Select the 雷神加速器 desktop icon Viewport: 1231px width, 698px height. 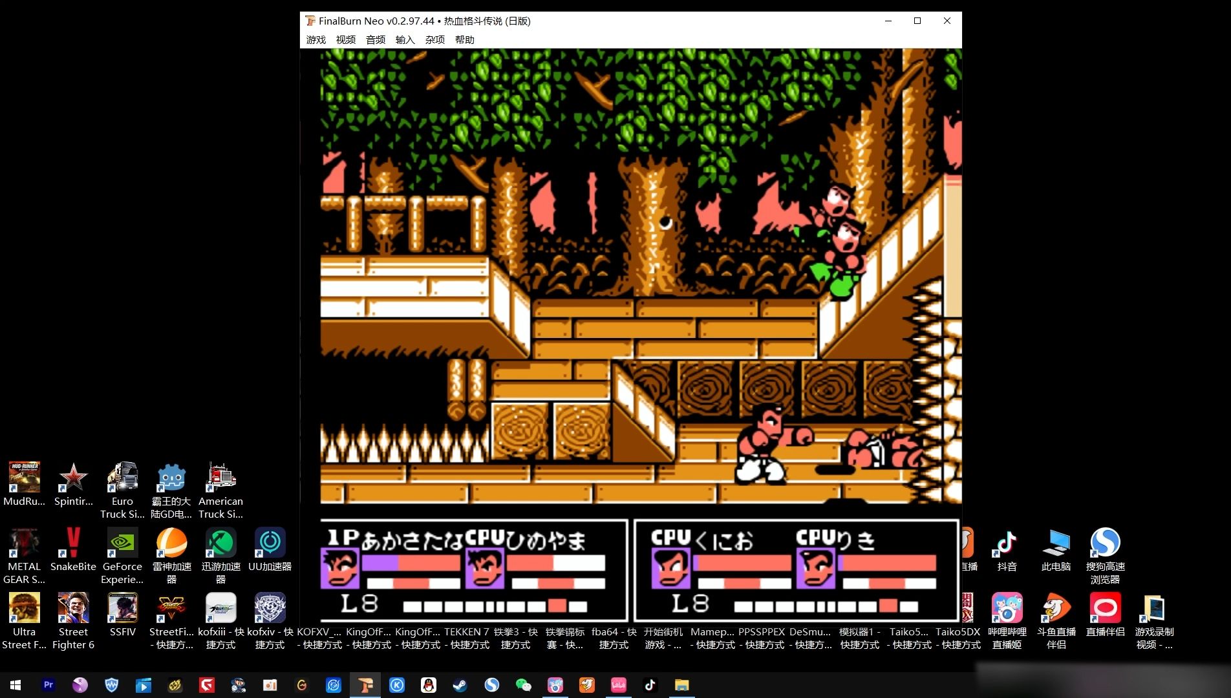point(171,555)
